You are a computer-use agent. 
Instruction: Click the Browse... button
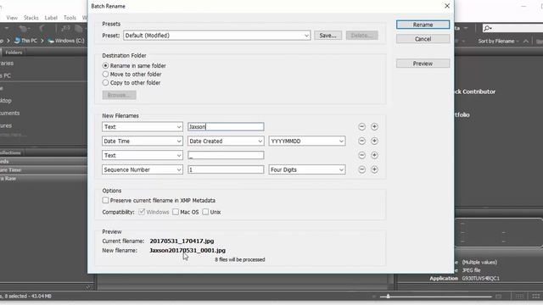coord(119,95)
